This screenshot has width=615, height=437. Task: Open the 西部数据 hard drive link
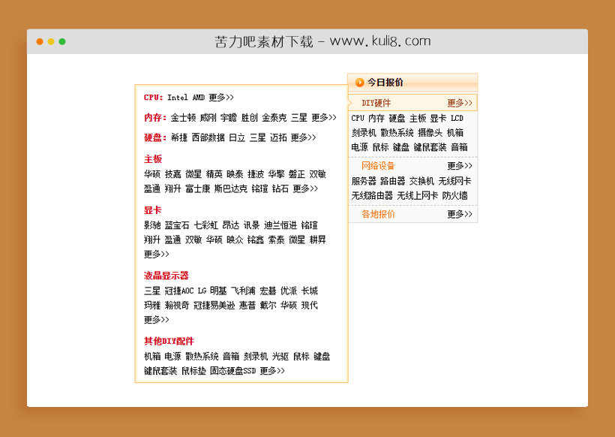(208, 138)
